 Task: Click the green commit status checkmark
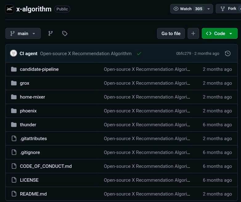tap(139, 54)
